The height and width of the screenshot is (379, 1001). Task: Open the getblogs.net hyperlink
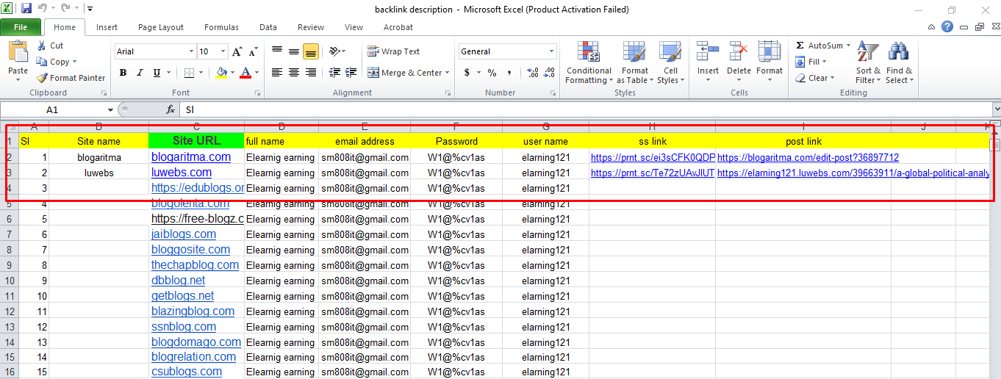click(183, 296)
